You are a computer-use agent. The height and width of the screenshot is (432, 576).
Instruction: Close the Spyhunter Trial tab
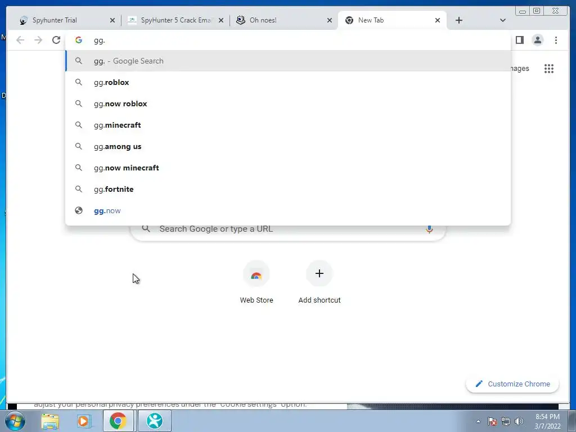[x=112, y=21]
